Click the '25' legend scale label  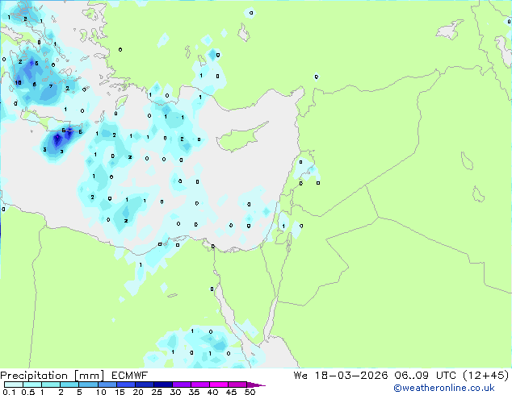tap(157, 392)
